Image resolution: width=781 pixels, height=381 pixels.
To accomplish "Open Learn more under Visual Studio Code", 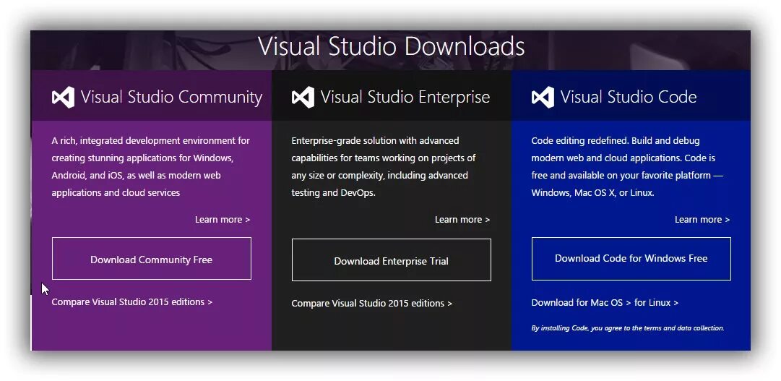I will tap(702, 220).
